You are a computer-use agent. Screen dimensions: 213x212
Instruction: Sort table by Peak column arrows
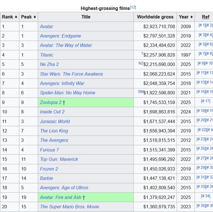[35, 17]
